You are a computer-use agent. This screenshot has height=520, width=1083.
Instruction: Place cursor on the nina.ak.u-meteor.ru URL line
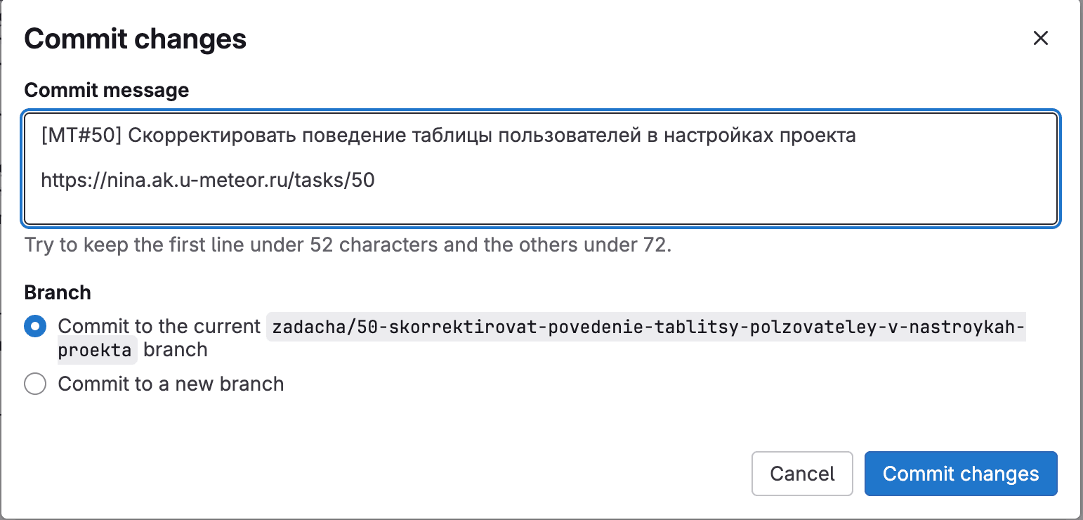(x=208, y=181)
